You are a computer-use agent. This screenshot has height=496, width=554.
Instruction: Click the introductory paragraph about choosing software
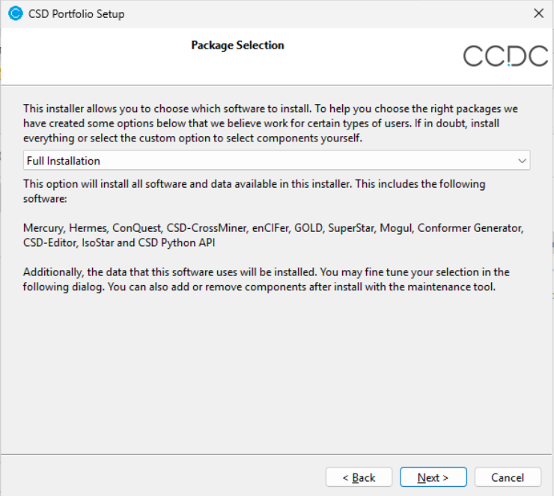[270, 123]
